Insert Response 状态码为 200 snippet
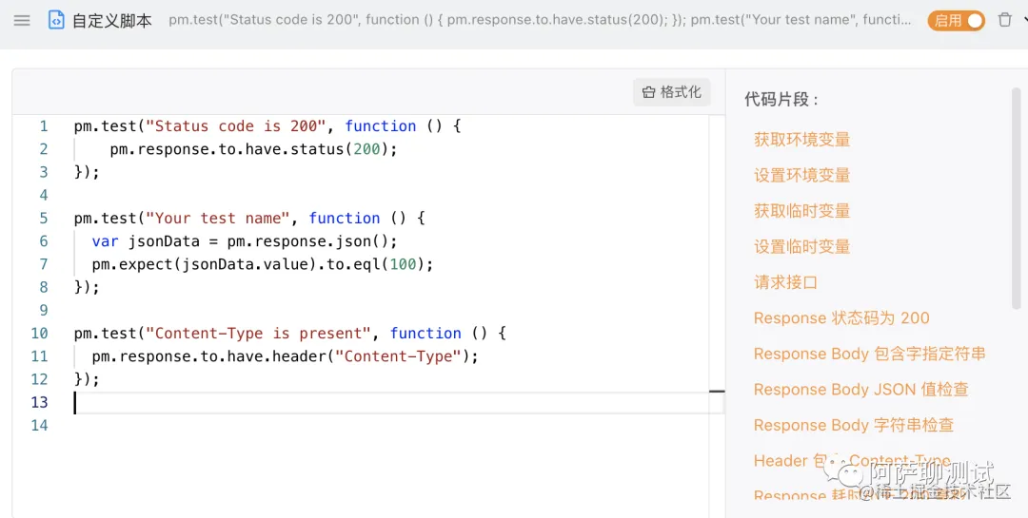This screenshot has height=518, width=1028. (x=841, y=318)
